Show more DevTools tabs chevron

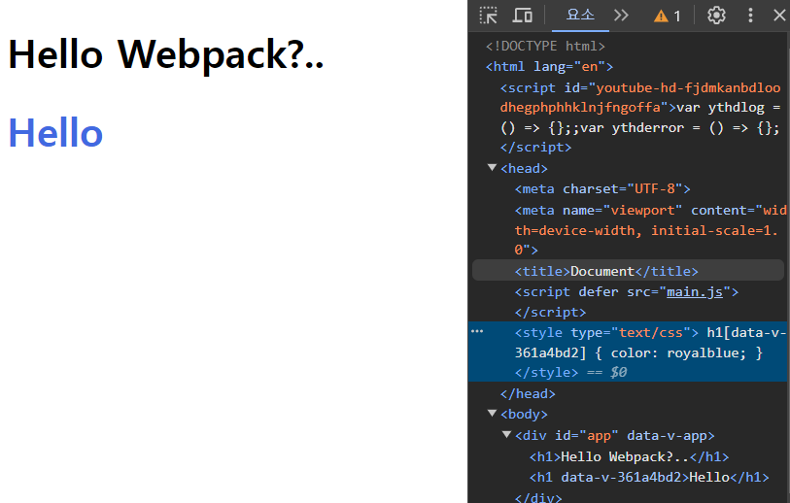coord(621,16)
